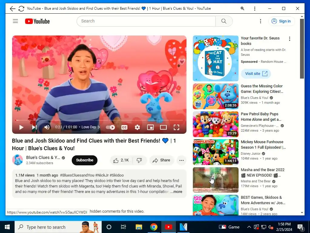Go to the YouTube home logo
This screenshot has width=310, height=233.
pyautogui.click(x=37, y=21)
